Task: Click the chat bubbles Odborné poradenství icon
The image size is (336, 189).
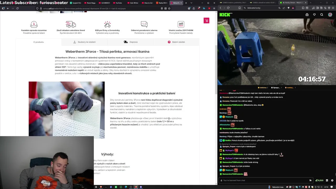Action: [144, 24]
